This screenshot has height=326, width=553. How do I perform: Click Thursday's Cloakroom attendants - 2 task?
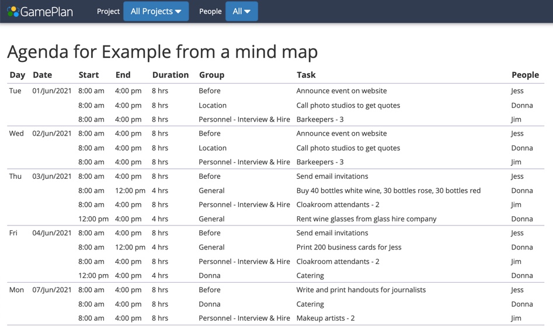click(x=338, y=204)
